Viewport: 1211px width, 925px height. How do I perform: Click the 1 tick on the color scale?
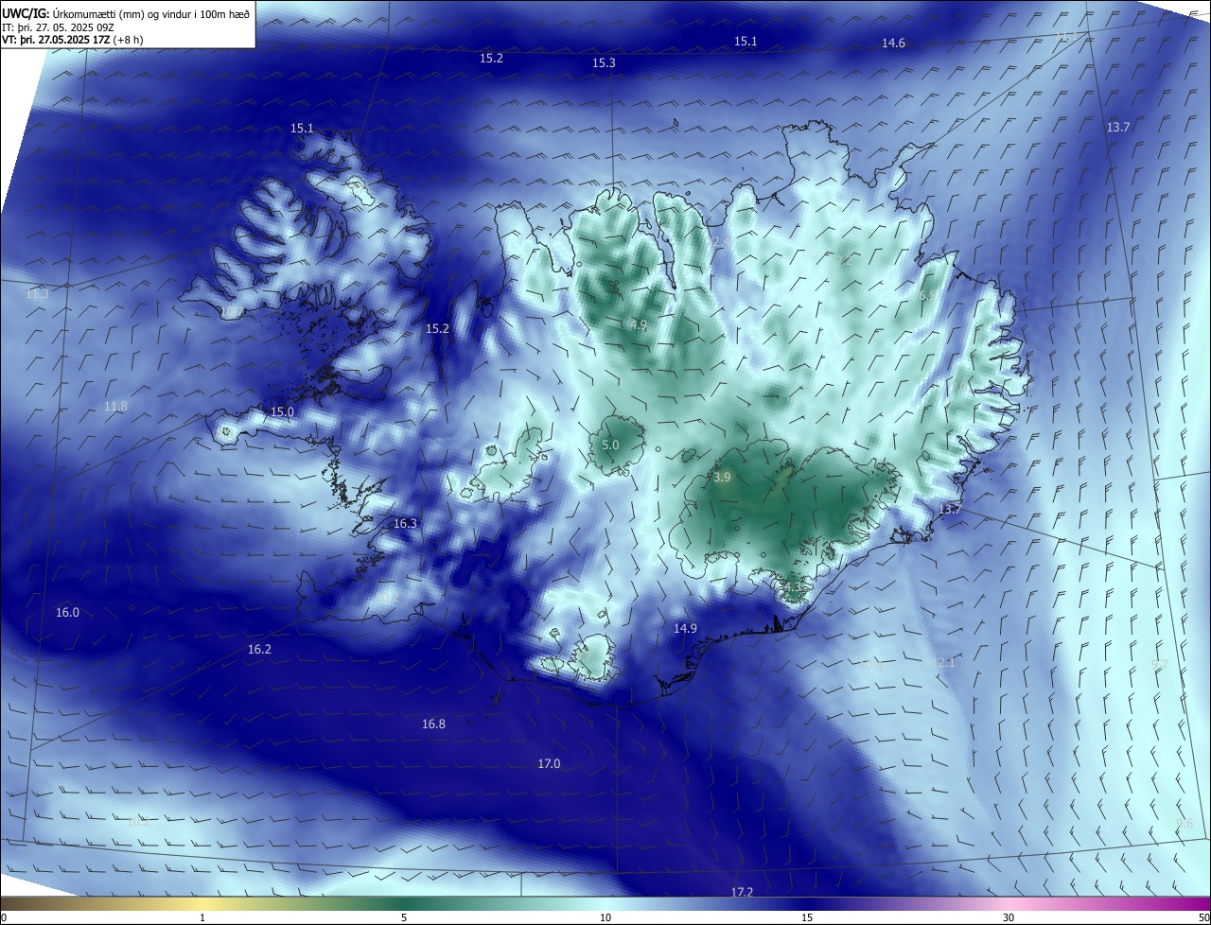202,917
